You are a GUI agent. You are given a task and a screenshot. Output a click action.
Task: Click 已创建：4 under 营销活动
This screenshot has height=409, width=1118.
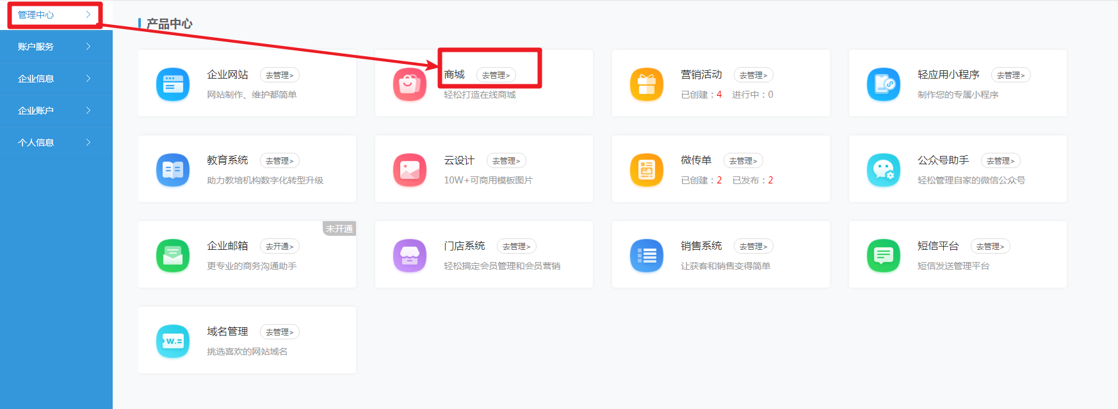click(701, 95)
